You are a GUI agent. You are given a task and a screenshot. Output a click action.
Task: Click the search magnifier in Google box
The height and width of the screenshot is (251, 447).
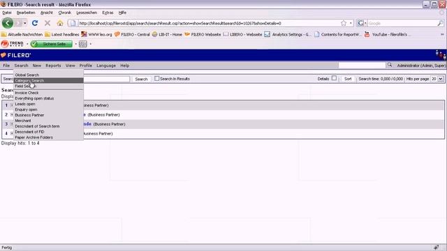tap(440, 23)
